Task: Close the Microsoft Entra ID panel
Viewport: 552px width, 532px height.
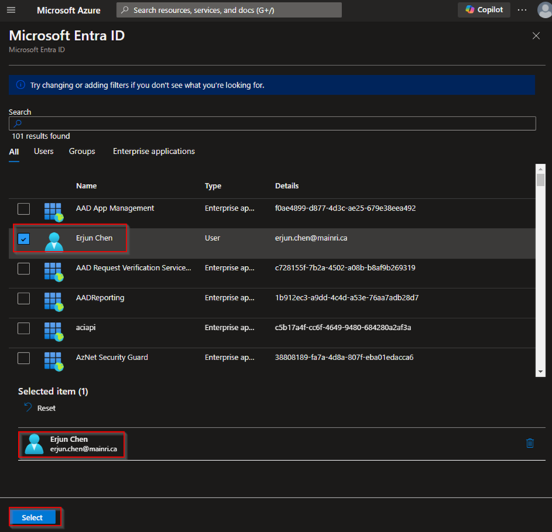Action: click(x=535, y=36)
